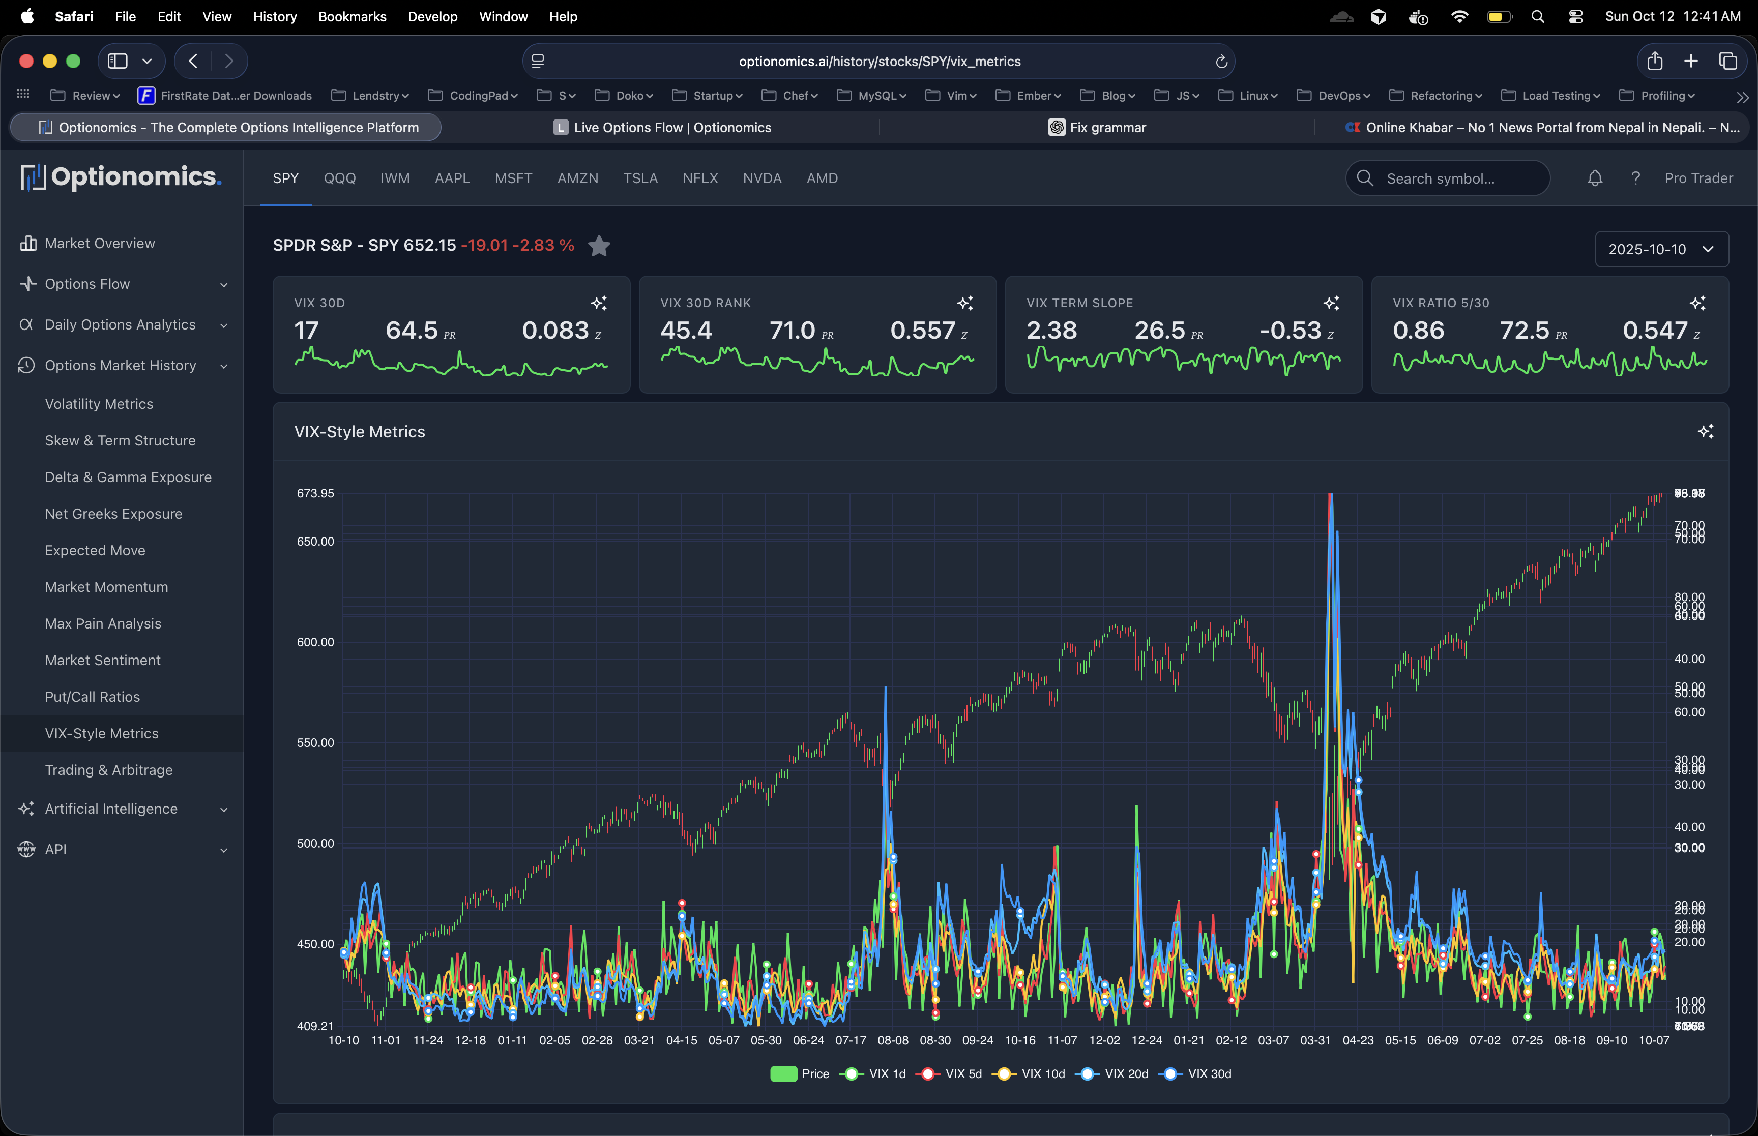
Task: Collapse the Options Market History section
Action: point(223,366)
